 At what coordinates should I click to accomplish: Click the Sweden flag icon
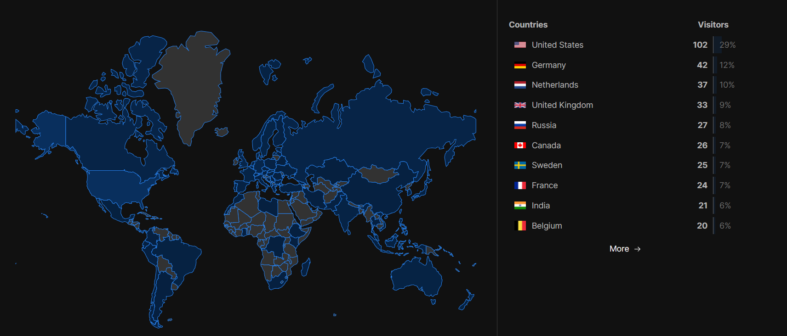tap(520, 165)
